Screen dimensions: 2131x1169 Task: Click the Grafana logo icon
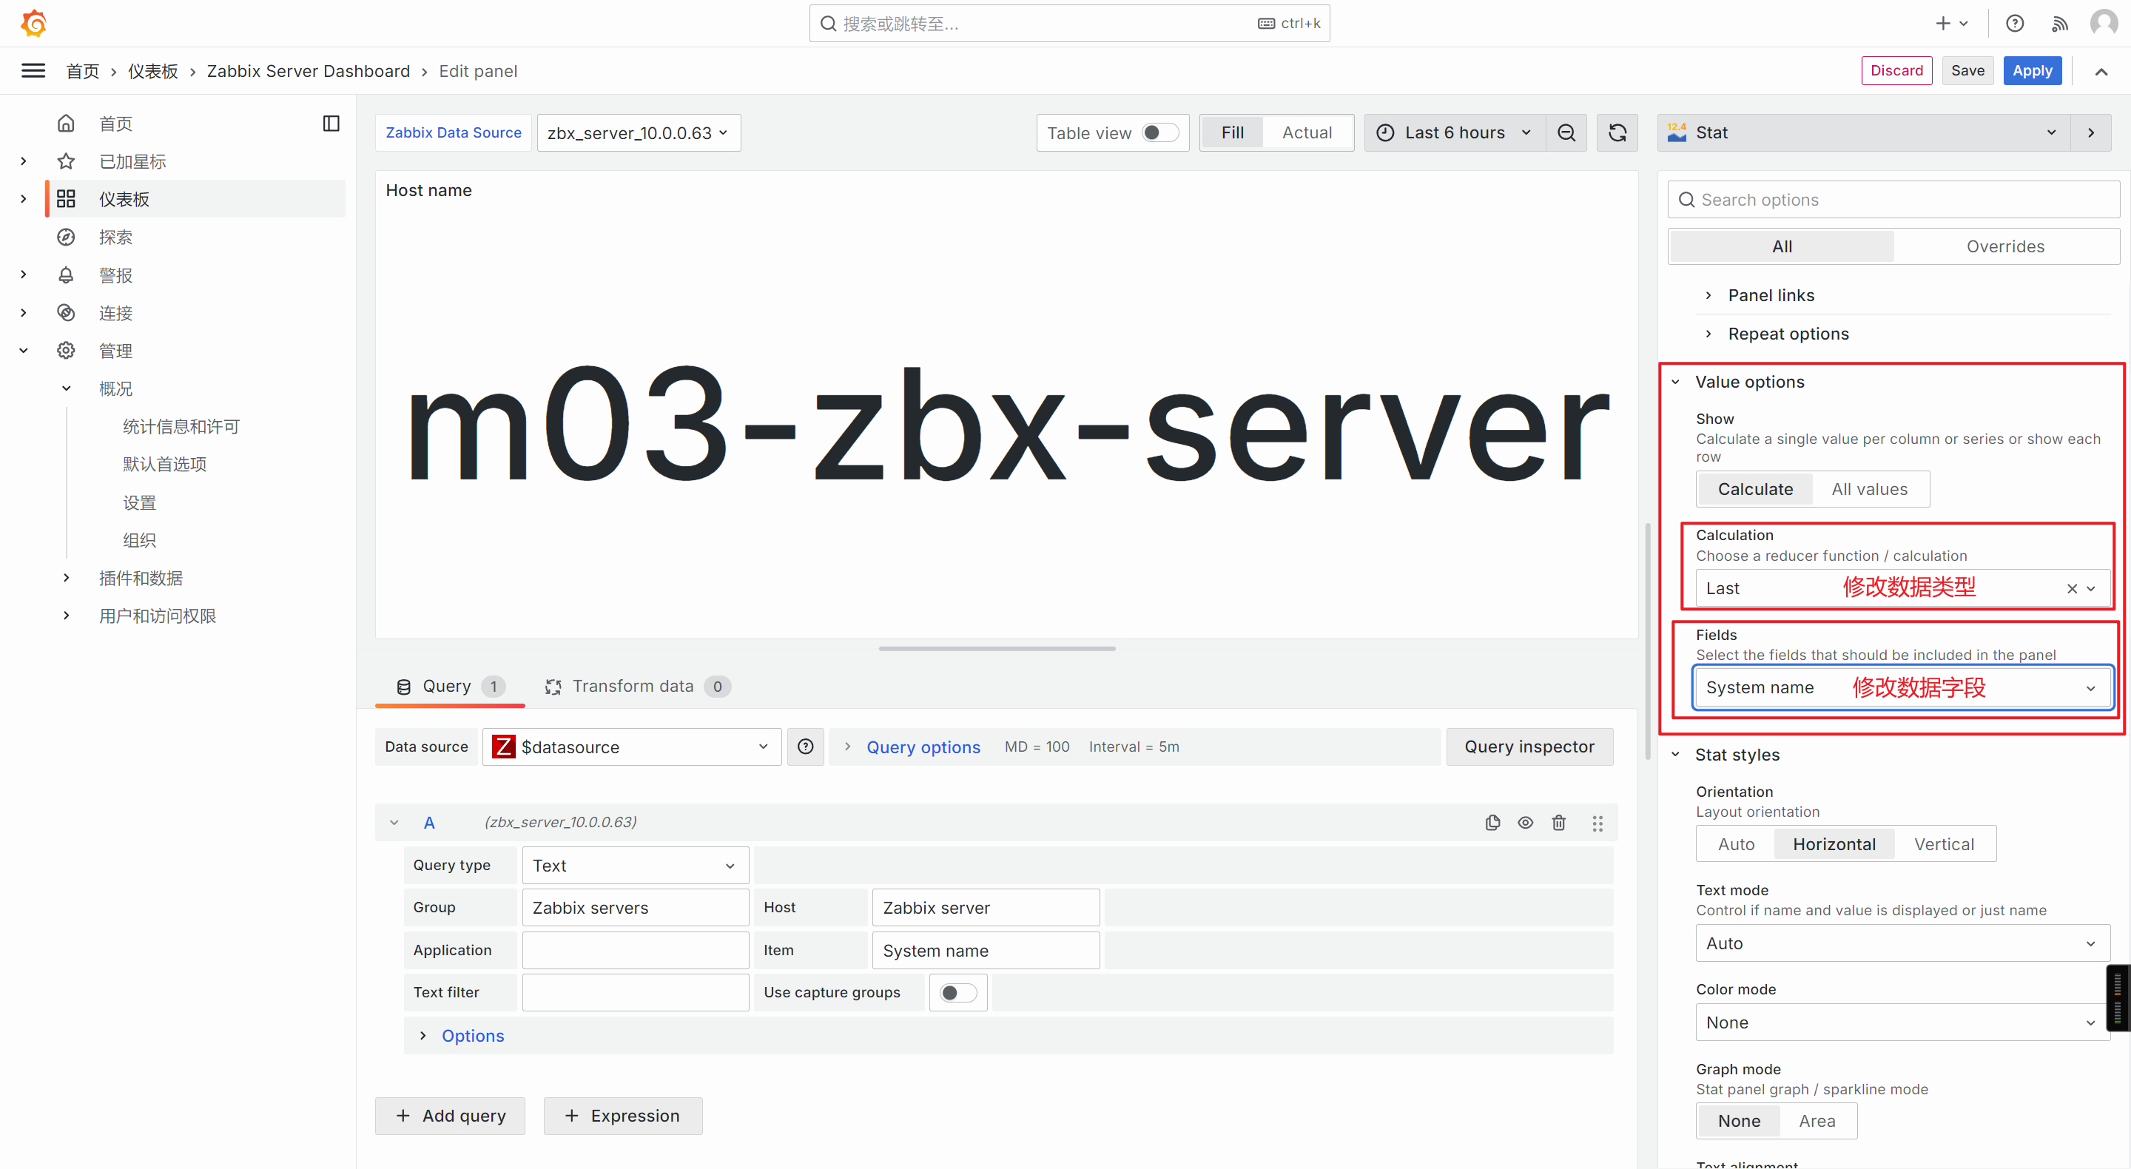[x=33, y=23]
